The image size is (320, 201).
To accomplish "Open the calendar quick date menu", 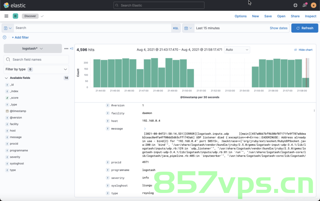I will click(x=188, y=28).
